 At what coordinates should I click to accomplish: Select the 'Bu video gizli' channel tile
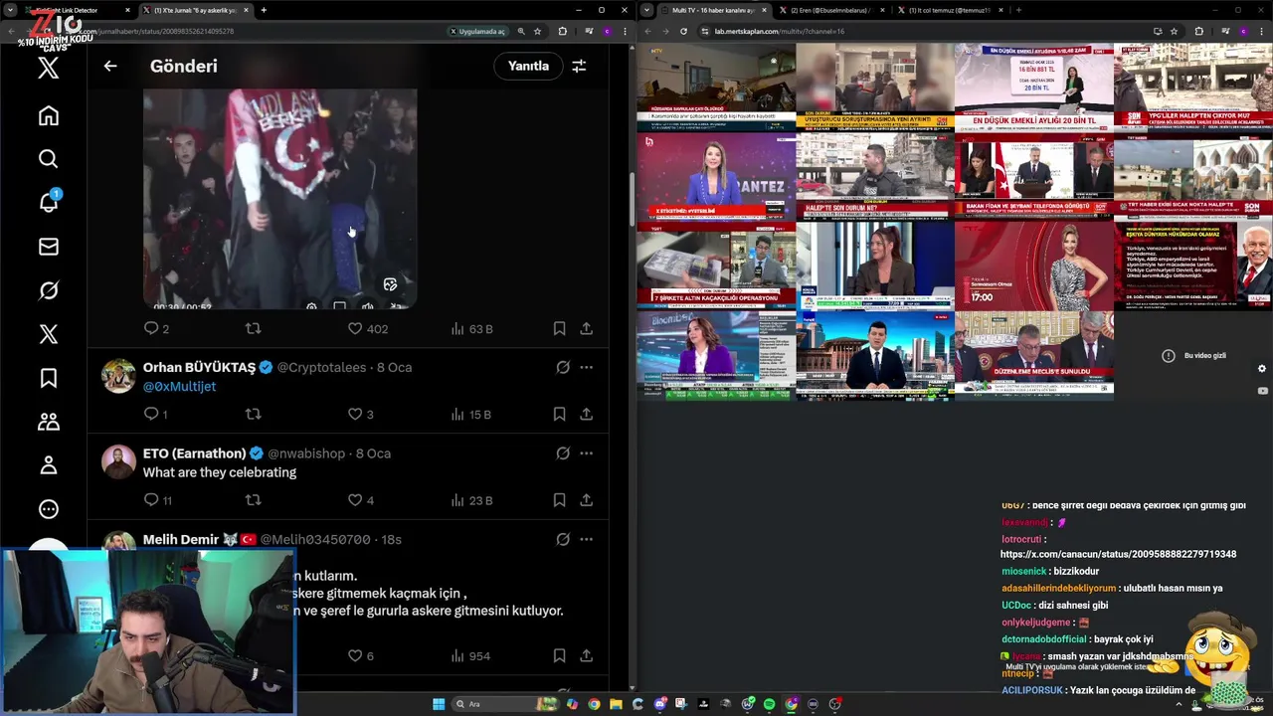[1193, 355]
